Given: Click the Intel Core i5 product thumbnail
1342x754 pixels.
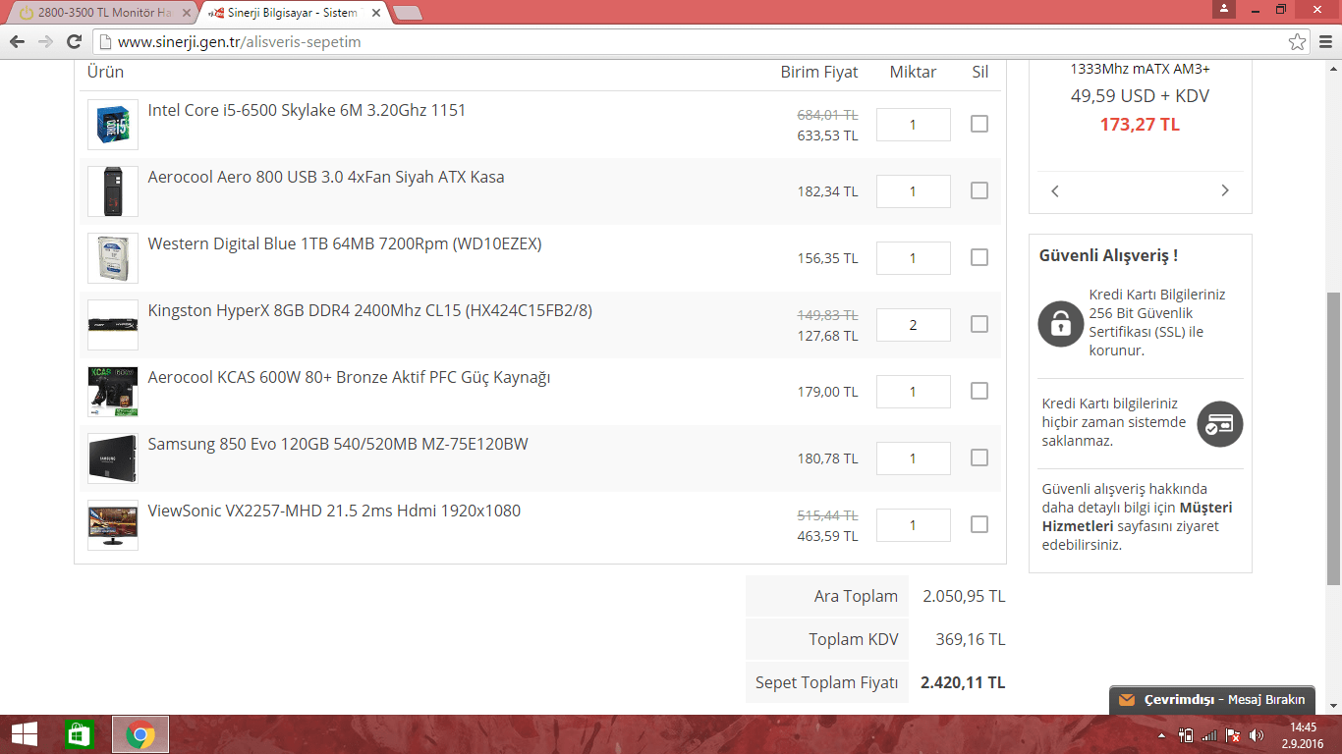Looking at the screenshot, I should (x=113, y=125).
